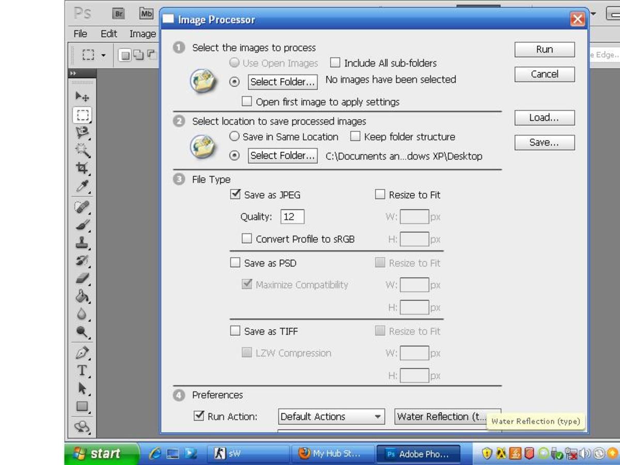Launch Bridge from the Br icon
Image resolution: width=620 pixels, height=465 pixels.
[x=119, y=13]
